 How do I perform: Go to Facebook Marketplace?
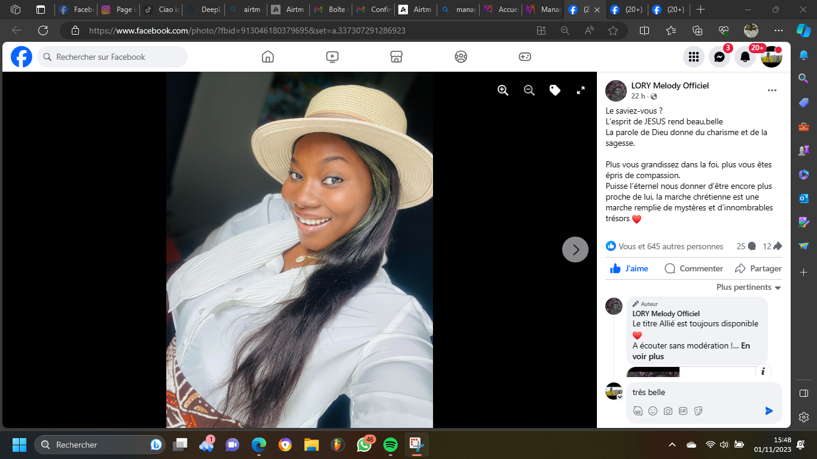396,57
